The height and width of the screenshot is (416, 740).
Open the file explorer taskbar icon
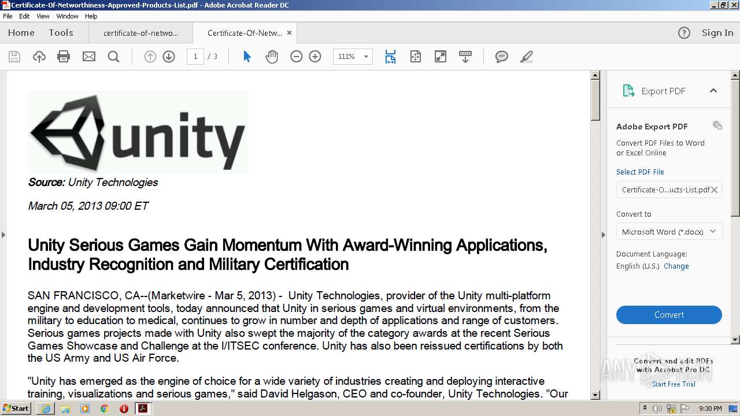coord(65,408)
